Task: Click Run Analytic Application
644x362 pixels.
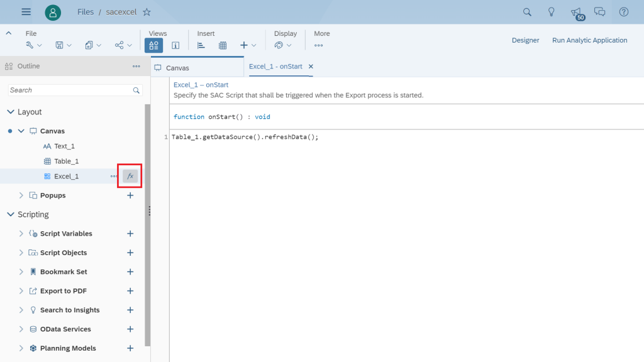Action: (x=589, y=40)
